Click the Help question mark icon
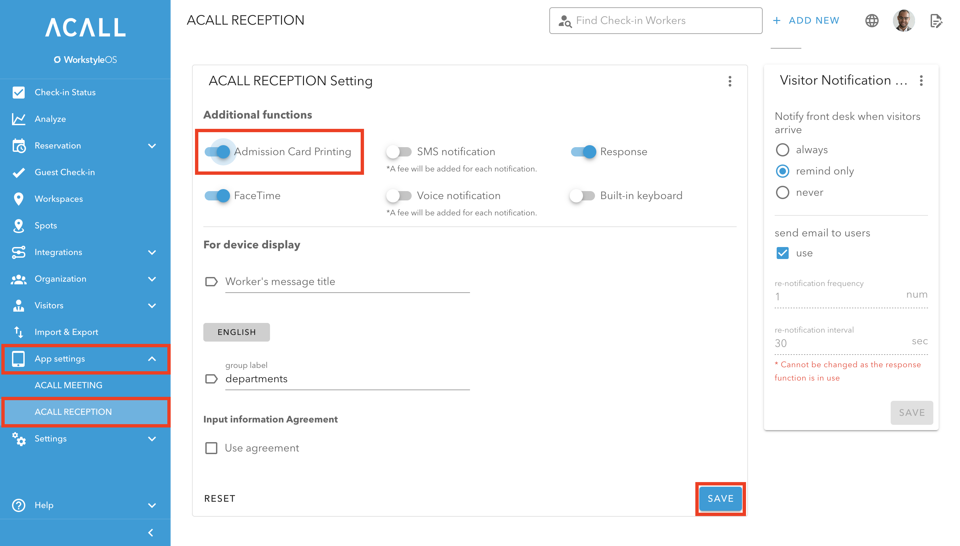 [18, 505]
